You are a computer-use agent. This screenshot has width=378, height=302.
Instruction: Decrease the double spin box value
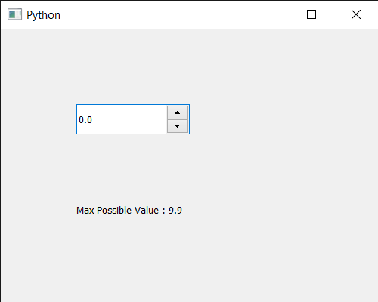178,126
